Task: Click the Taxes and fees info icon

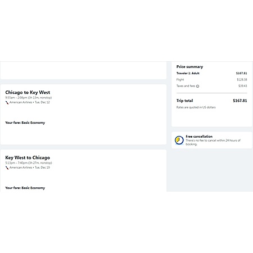Action: 197,86
